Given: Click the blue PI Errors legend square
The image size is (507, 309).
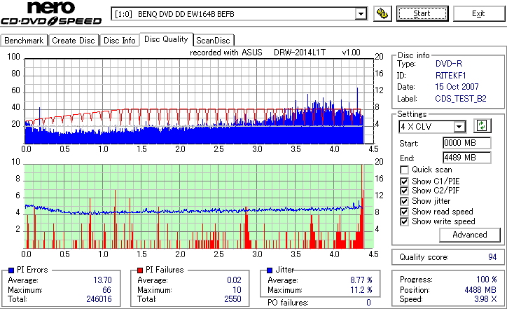Looking at the screenshot, I should coord(11,270).
